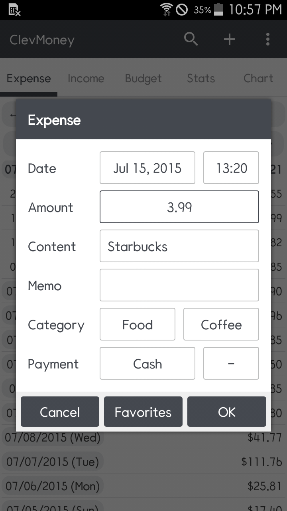The width and height of the screenshot is (287, 511).
Task: Tap the Wi-Fi status icon
Action: [x=166, y=10]
